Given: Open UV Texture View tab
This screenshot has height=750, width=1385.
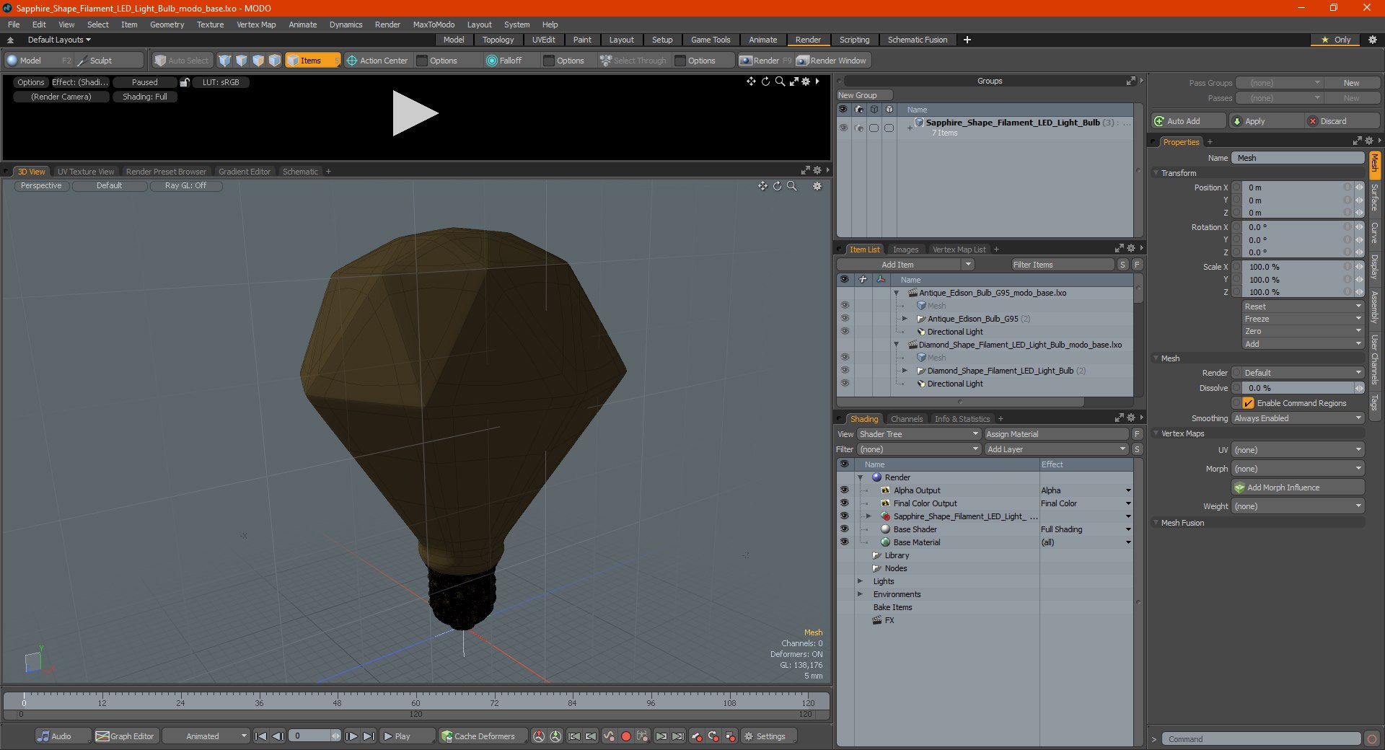Looking at the screenshot, I should 86,172.
